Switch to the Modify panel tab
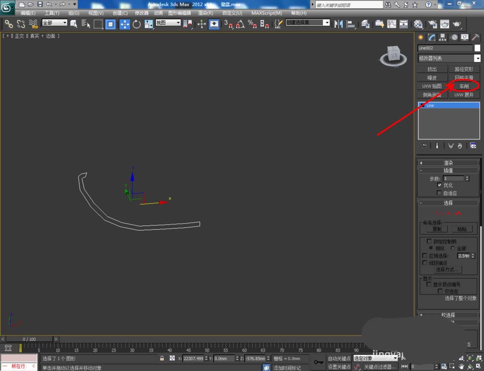 [432, 38]
